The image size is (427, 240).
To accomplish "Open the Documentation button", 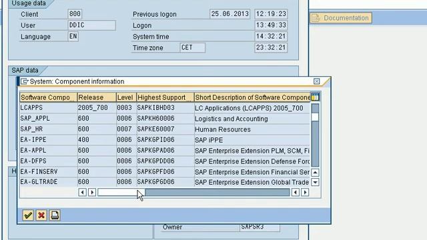I will pyautogui.click(x=341, y=18).
